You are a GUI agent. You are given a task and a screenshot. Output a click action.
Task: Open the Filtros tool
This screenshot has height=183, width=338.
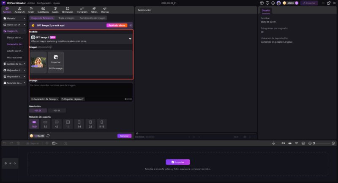click(x=94, y=10)
